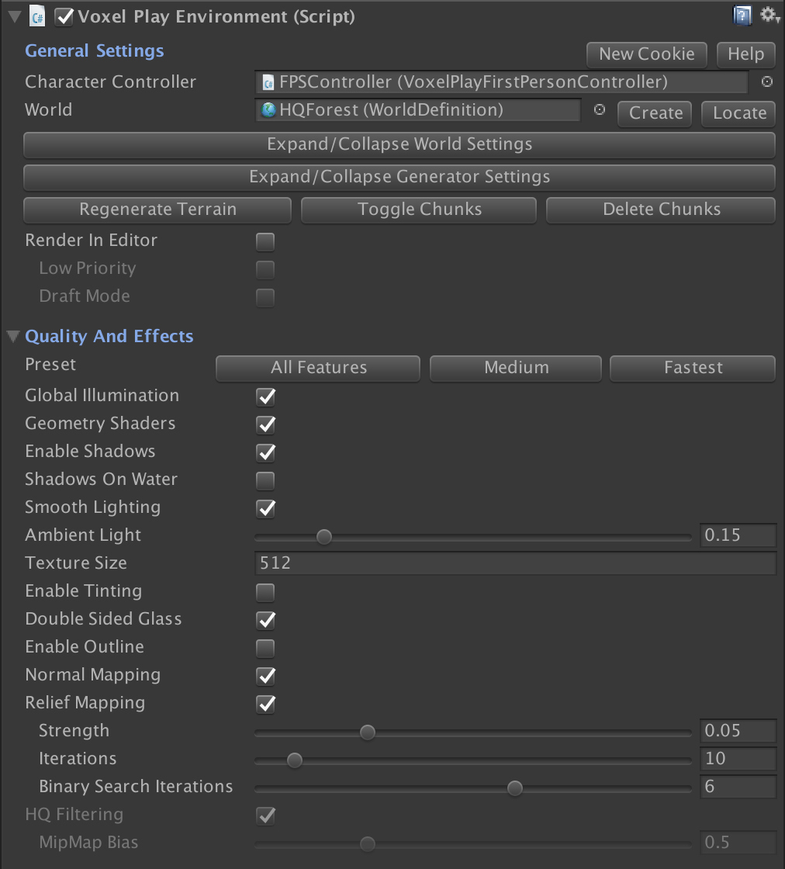Open the component help book icon

click(x=742, y=16)
